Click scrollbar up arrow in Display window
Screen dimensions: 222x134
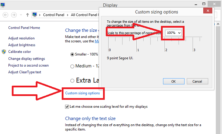pyautogui.click(x=218, y=24)
